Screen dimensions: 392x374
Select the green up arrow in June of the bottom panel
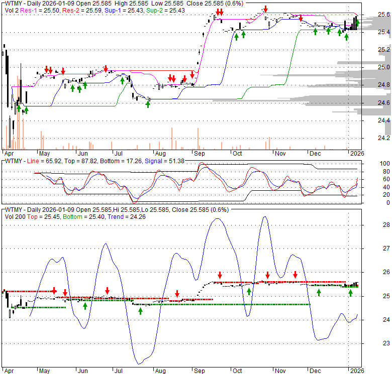[85, 305]
